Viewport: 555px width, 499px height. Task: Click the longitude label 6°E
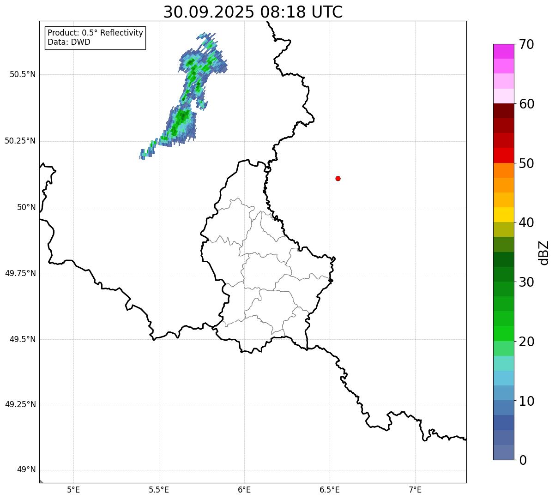244,489
